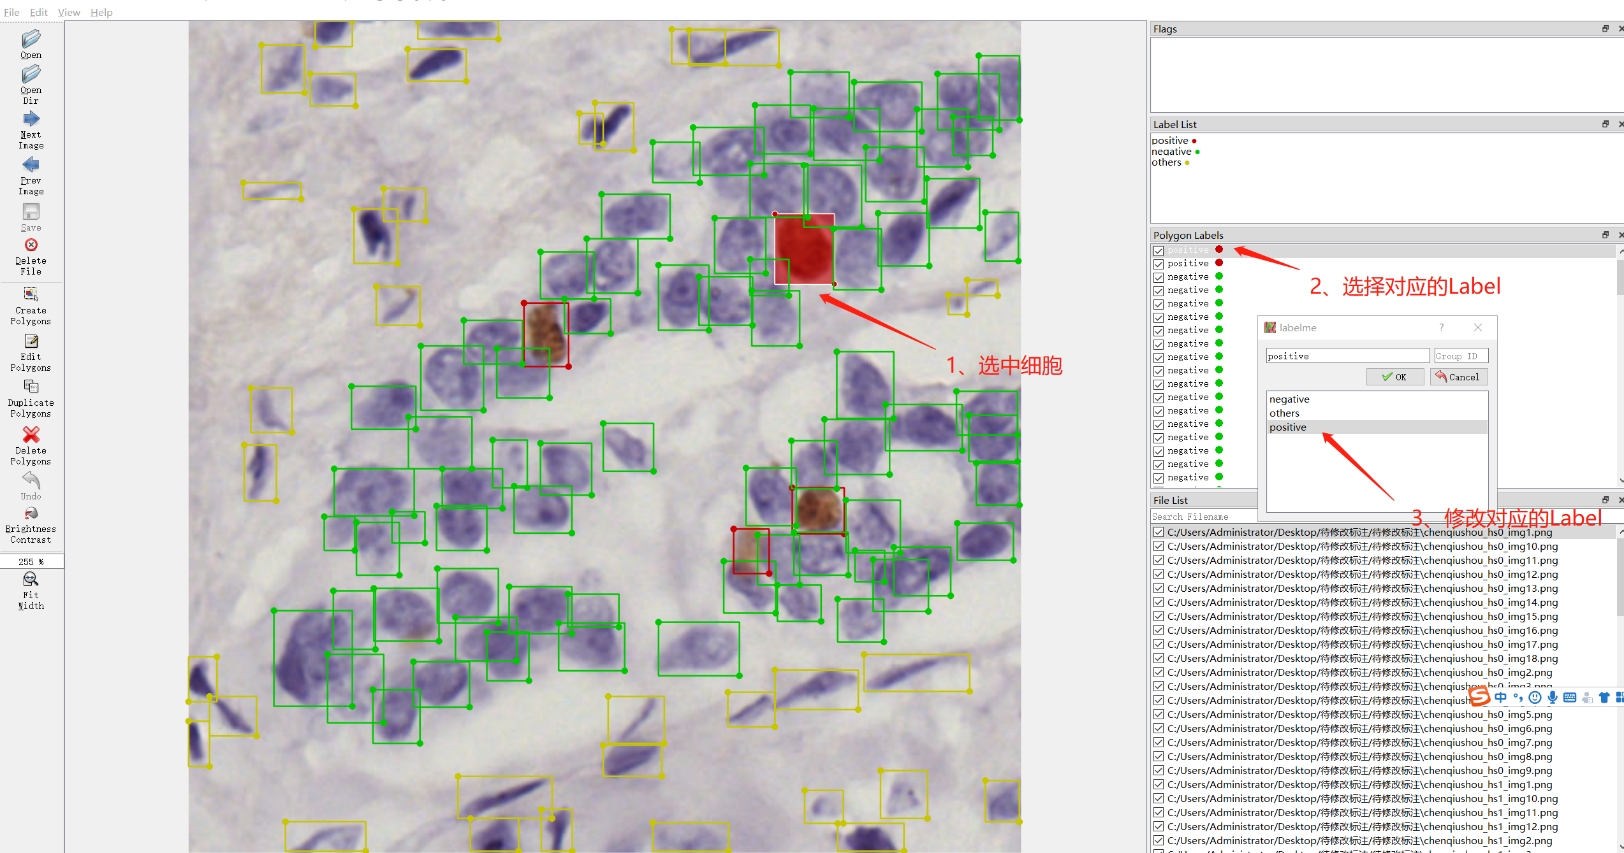1624x853 pixels.
Task: Click the yellow dot beside others in Label List
Action: (1187, 162)
